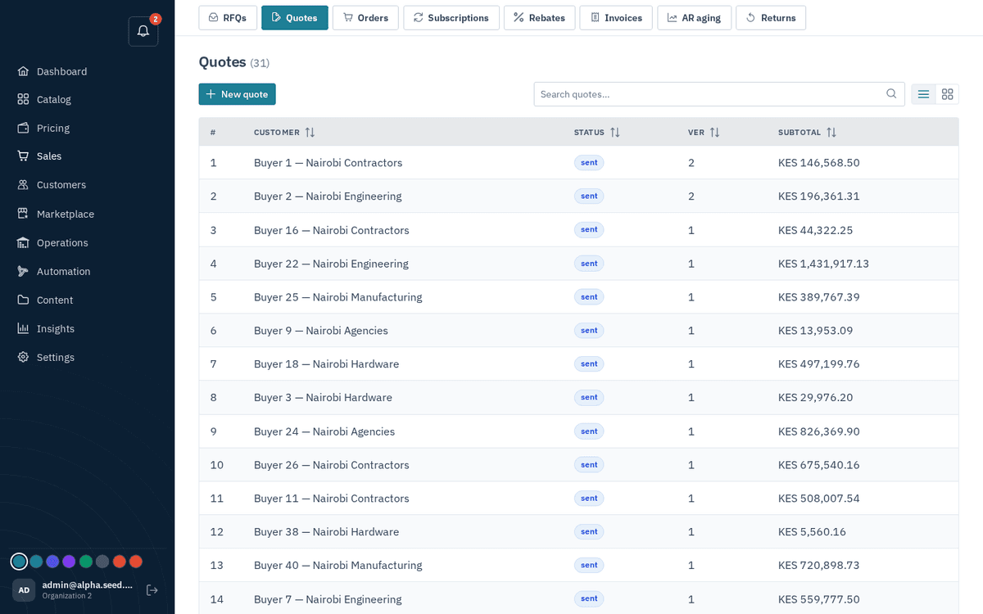Viewport: 983px width, 614px height.
Task: Open quote for Buyer 25 — Nairobi Manufacturing
Action: click(x=578, y=297)
